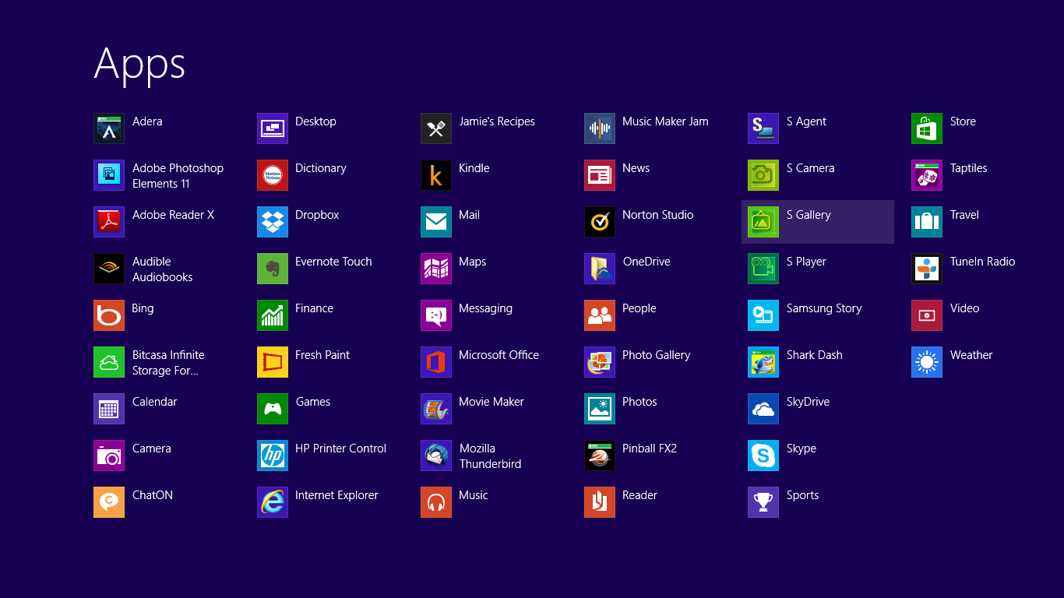Click the "TuneIn Radio" label text
This screenshot has width=1064, height=598.
point(982,262)
